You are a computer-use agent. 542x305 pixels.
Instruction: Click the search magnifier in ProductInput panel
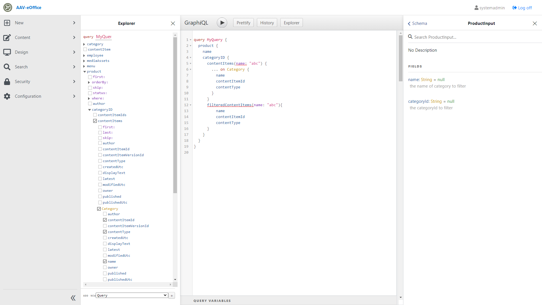[410, 37]
